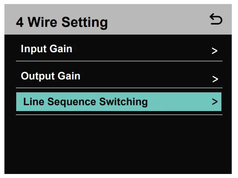Go back using the U-turn arrow
This screenshot has height=178, width=238.
click(x=216, y=19)
